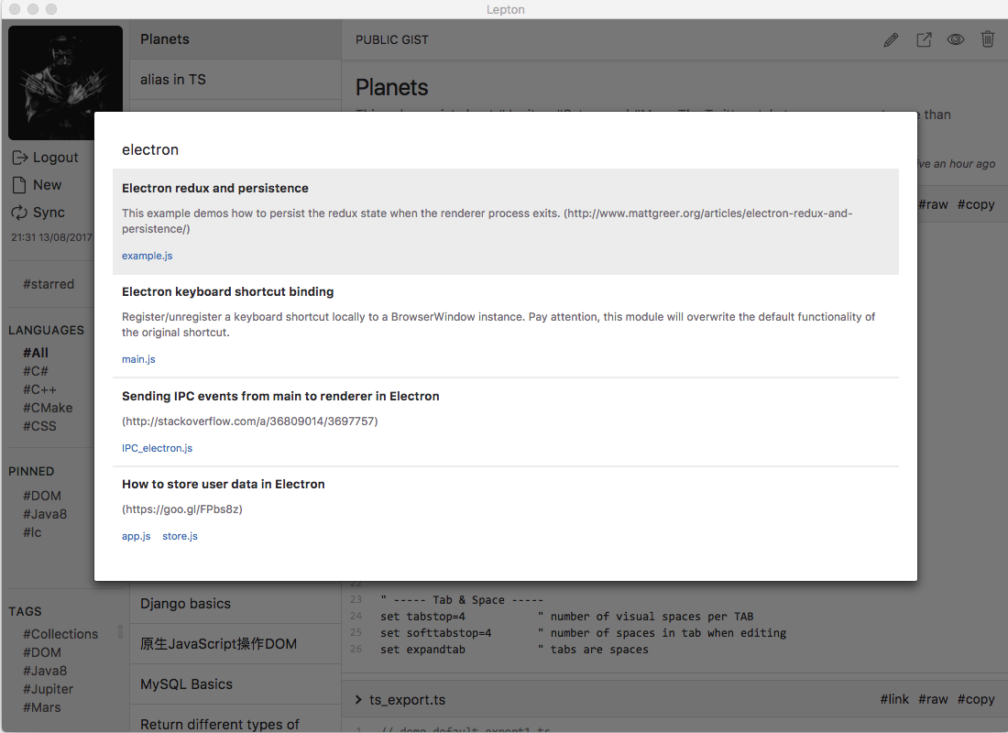Click the ts_export.ts file name
The height and width of the screenshot is (733, 1008).
(407, 700)
